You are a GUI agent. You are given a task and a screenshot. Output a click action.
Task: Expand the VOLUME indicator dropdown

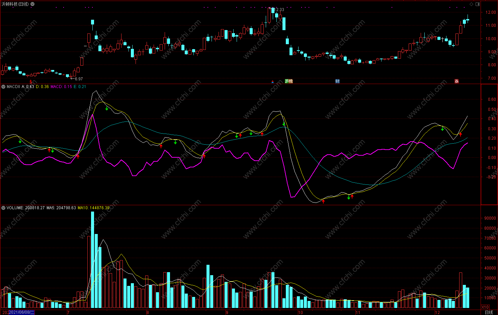[3, 208]
